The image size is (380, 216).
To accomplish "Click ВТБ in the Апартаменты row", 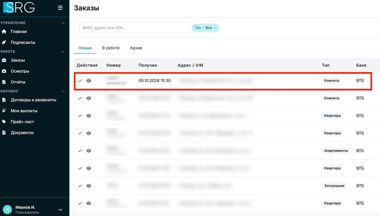I will click(x=360, y=151).
